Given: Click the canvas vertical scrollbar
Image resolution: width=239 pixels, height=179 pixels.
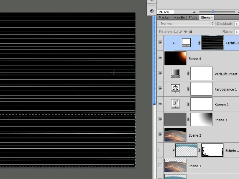Looking at the screenshot, I should [154, 60].
